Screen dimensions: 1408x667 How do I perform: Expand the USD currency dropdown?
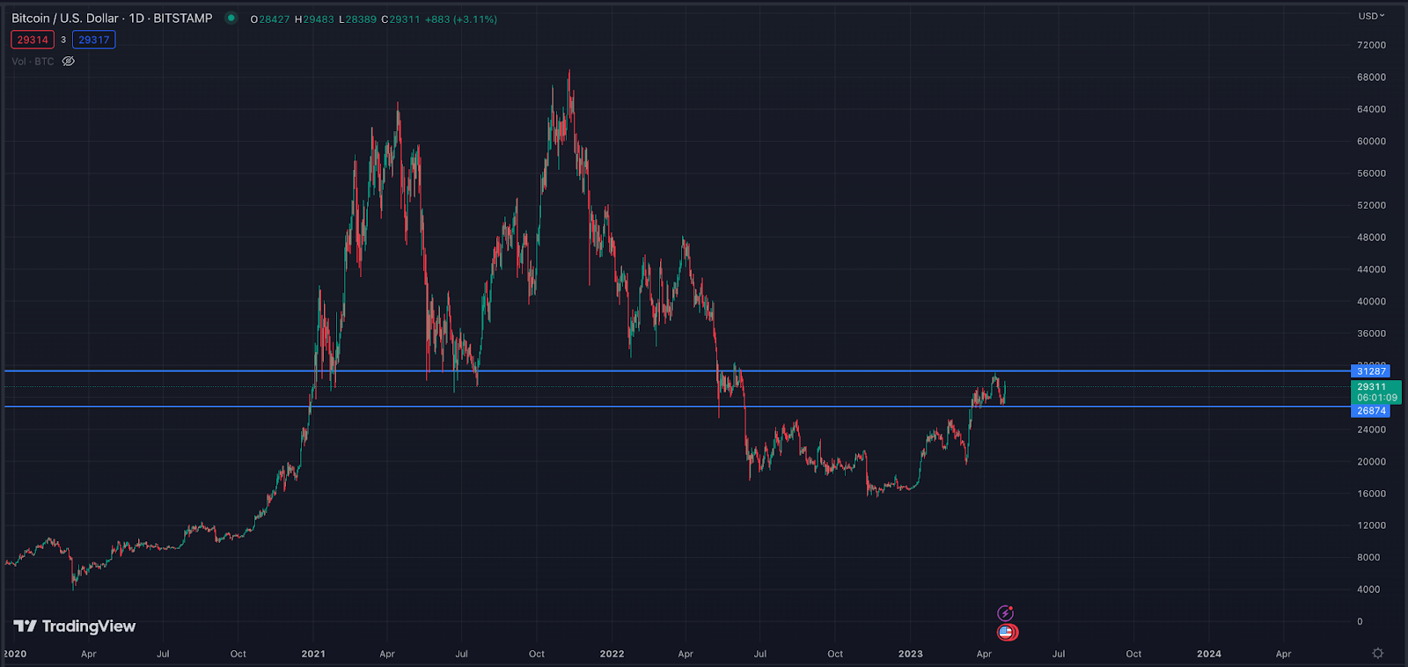point(1370,16)
